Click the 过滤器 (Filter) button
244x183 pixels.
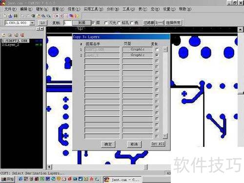(149, 23)
